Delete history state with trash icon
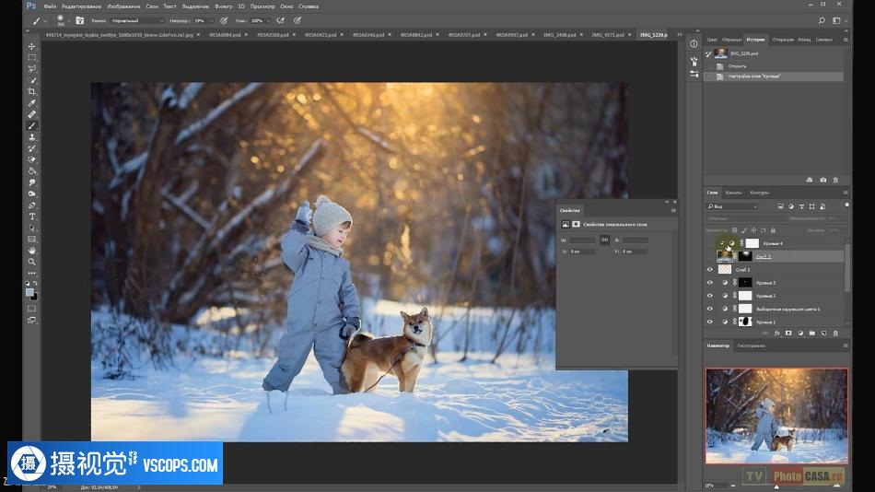 coord(835,180)
